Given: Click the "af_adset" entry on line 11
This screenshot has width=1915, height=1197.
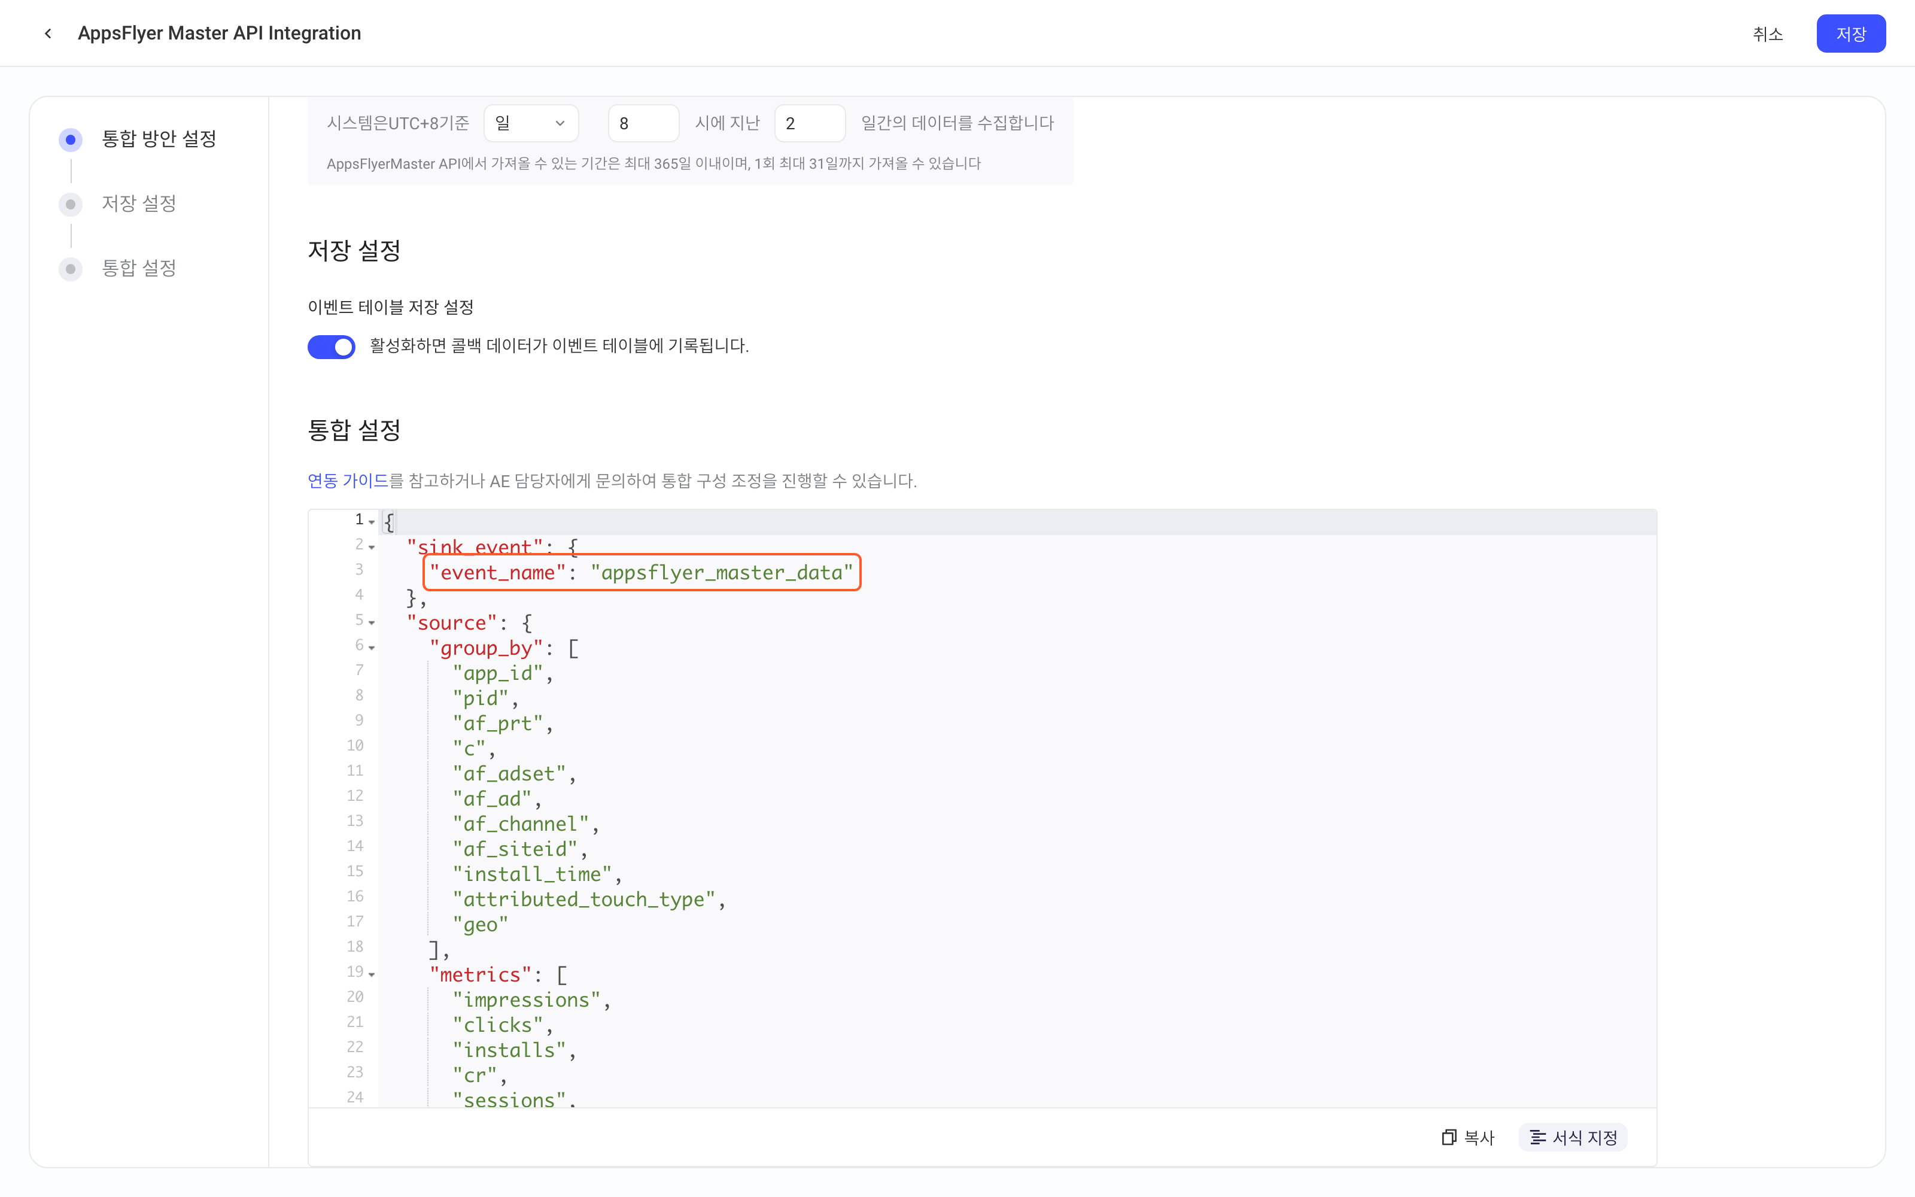Looking at the screenshot, I should click(509, 773).
